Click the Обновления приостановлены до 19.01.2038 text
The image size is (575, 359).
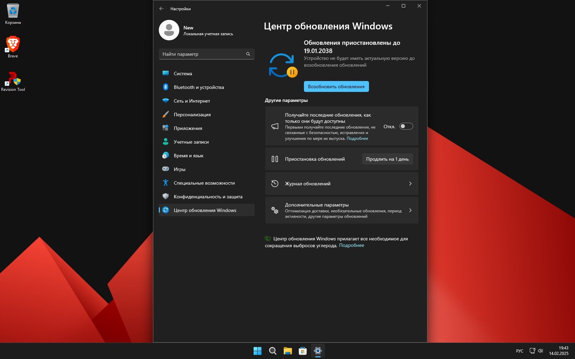[352, 47]
